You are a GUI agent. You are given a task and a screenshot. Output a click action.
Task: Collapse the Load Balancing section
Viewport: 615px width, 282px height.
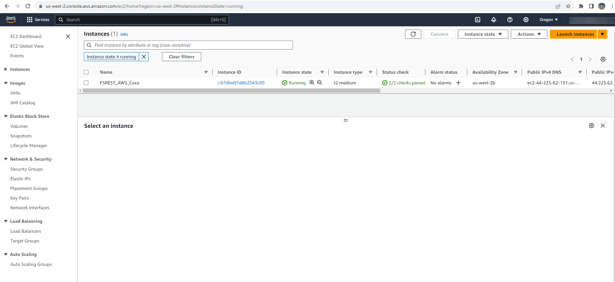[6, 221]
